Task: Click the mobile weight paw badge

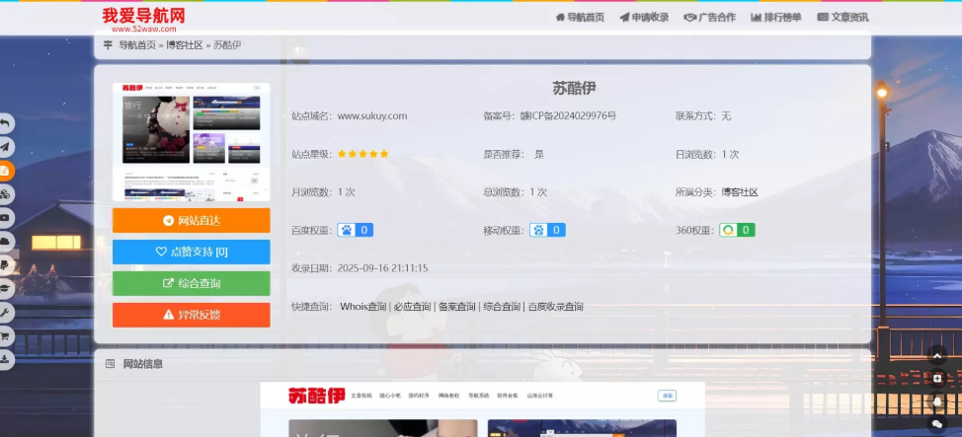Action: 547,230
